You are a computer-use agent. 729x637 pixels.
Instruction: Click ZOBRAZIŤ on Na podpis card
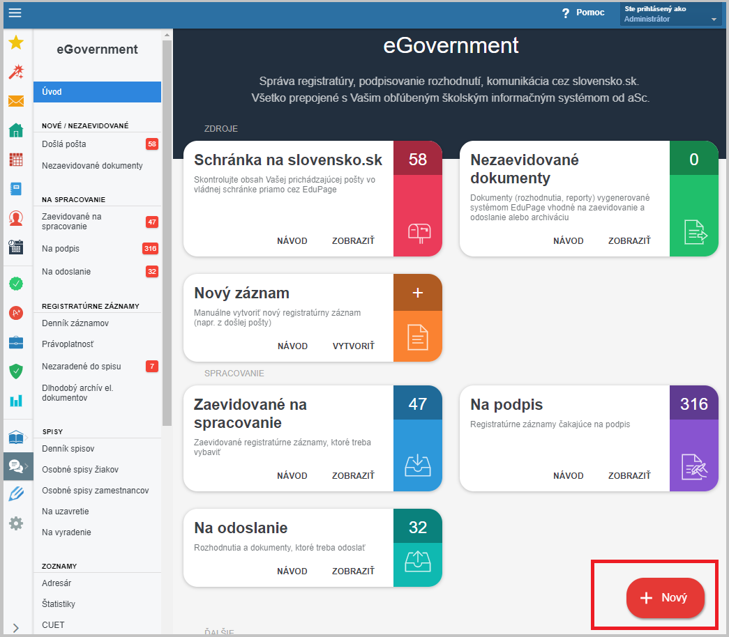click(629, 476)
